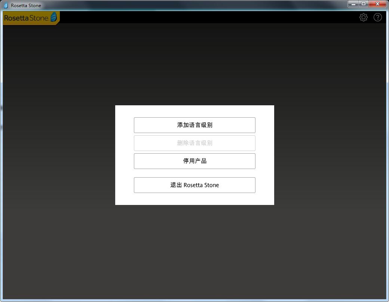
Task: Click the red X to close Rosetta Stone
Action: pos(377,4)
